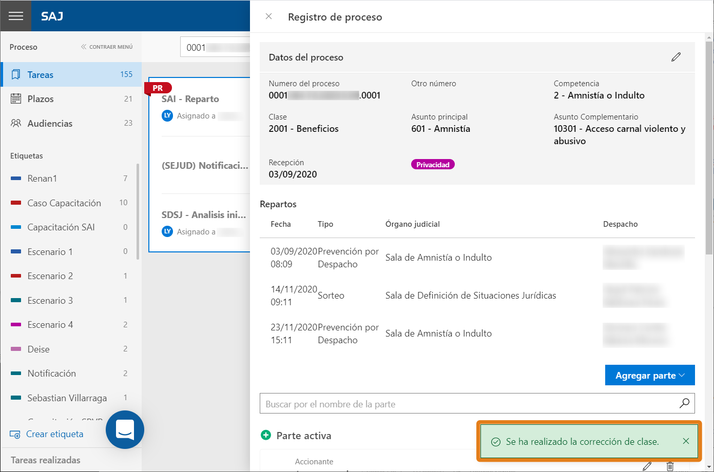Open the (SEJUD) Notificaci... task

(x=205, y=165)
